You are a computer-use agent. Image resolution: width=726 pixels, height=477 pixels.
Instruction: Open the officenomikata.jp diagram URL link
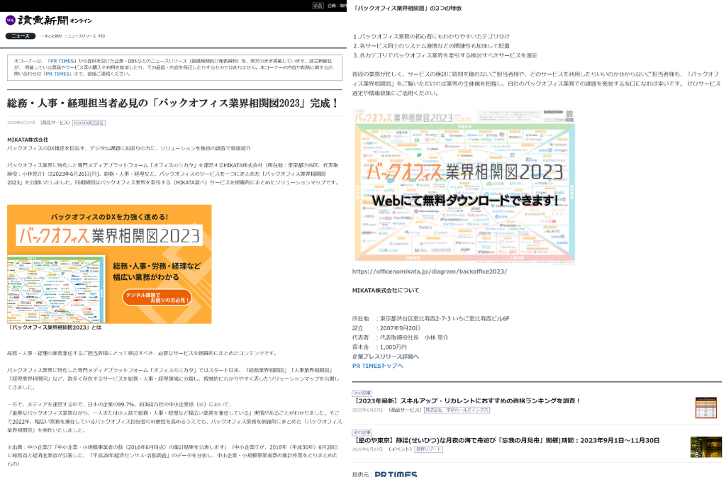[x=429, y=271]
